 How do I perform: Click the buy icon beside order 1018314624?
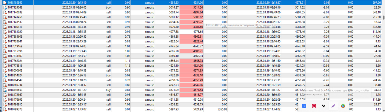pyautogui.click(x=4, y=75)
